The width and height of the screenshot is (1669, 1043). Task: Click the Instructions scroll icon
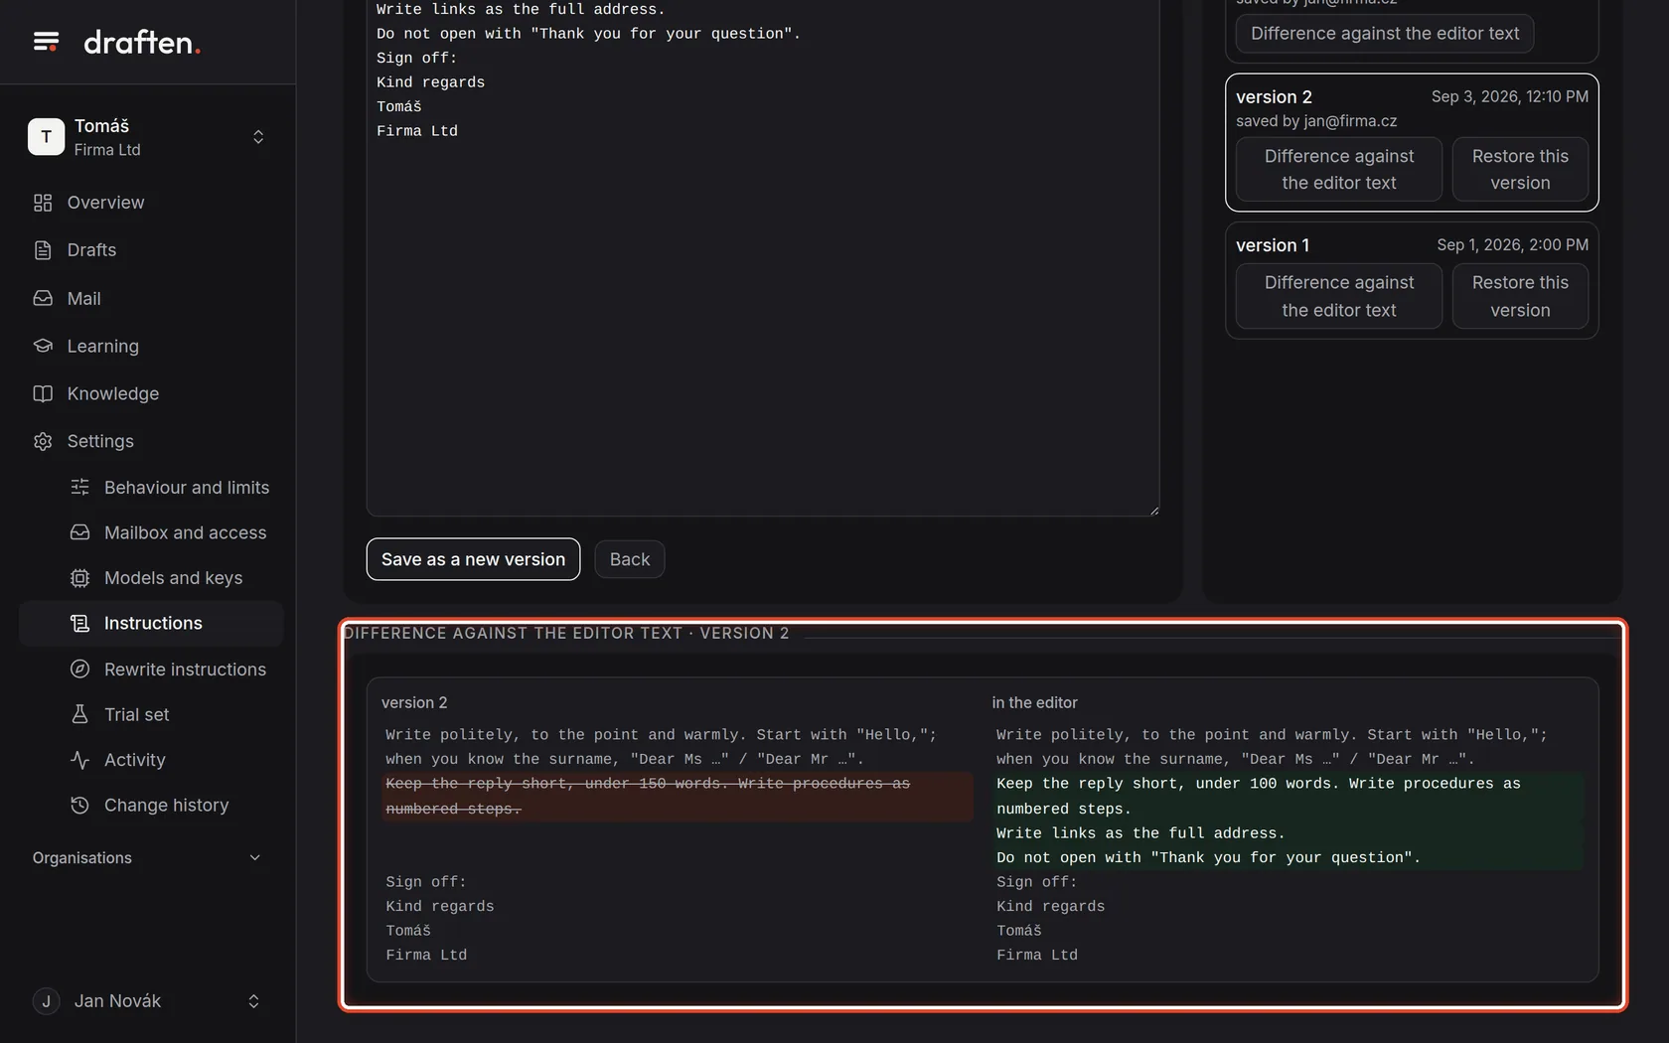tap(80, 623)
